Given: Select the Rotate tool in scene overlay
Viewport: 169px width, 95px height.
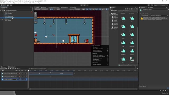Looking at the screenshot, I should point(36,17).
